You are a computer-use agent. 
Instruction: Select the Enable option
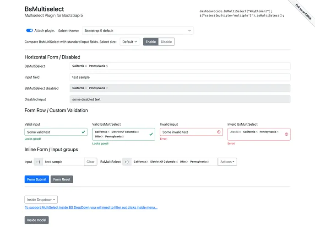151,42
